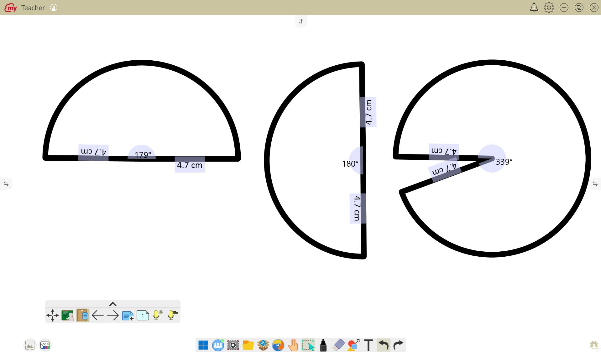Image resolution: width=601 pixels, height=352 pixels.
Task: Click the screenshot capture tool
Action: point(233,345)
